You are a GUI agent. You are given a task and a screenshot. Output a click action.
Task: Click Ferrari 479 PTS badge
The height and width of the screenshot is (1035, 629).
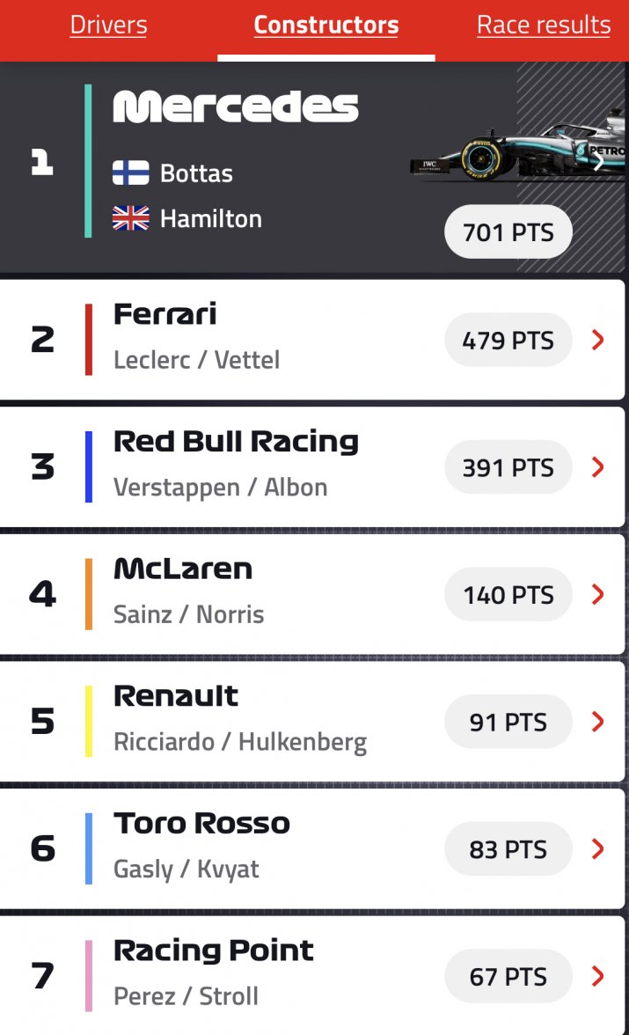[x=508, y=340]
